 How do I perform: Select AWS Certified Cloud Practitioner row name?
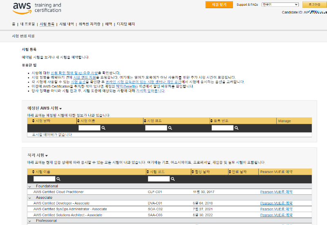[58, 192]
